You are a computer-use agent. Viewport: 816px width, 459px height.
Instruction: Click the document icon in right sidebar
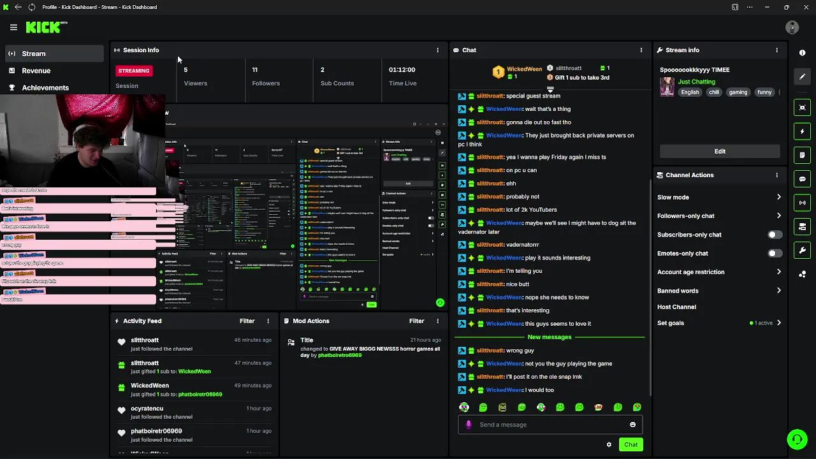point(803,155)
